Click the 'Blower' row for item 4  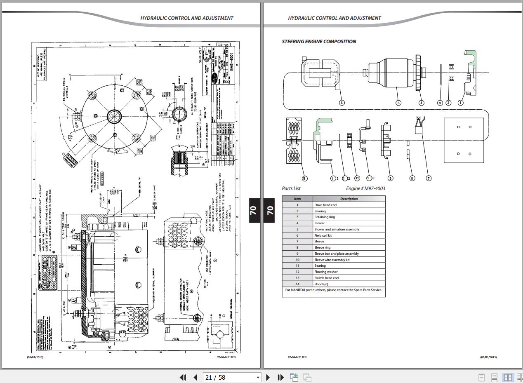pyautogui.click(x=334, y=223)
